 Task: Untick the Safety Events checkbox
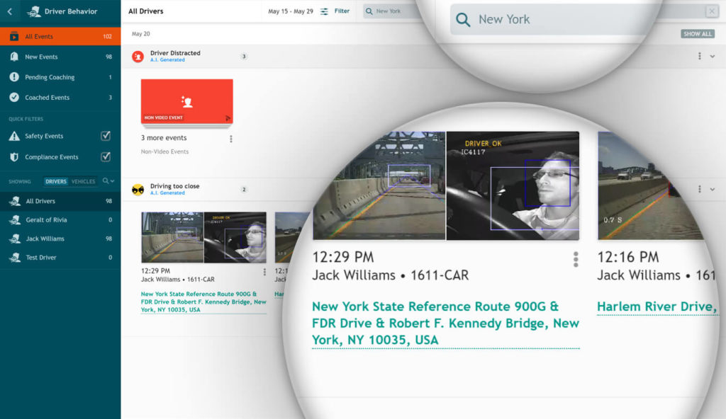[x=106, y=135]
